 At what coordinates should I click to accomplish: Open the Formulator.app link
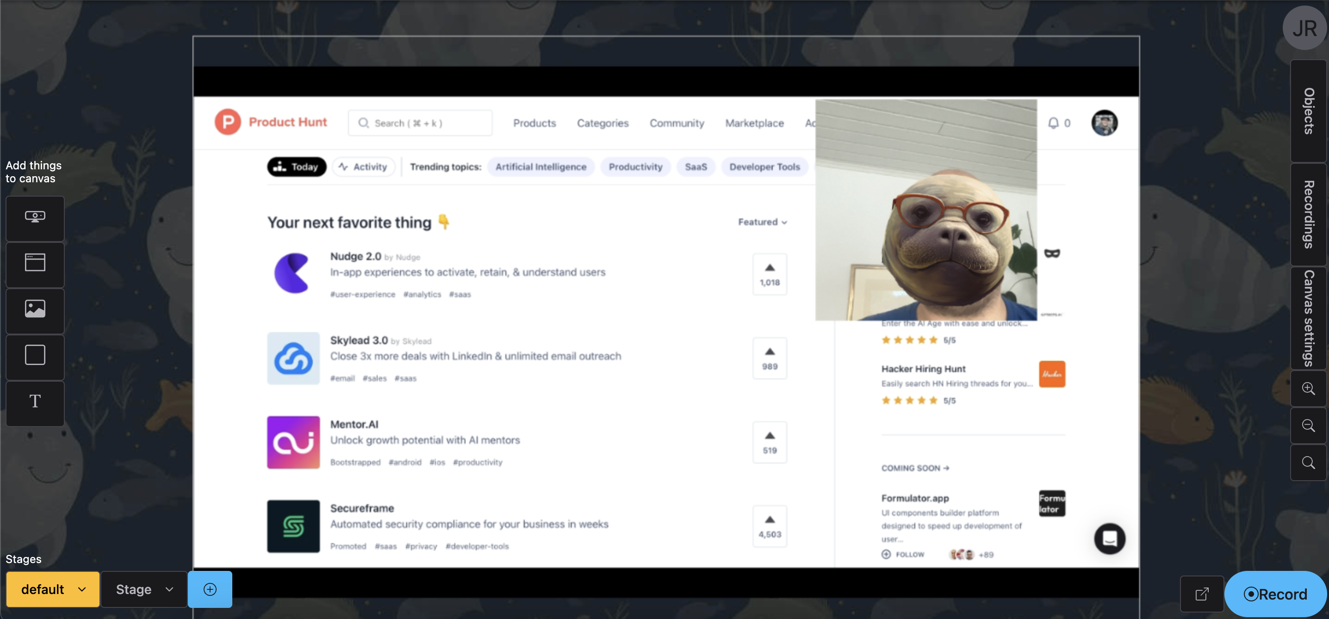915,498
